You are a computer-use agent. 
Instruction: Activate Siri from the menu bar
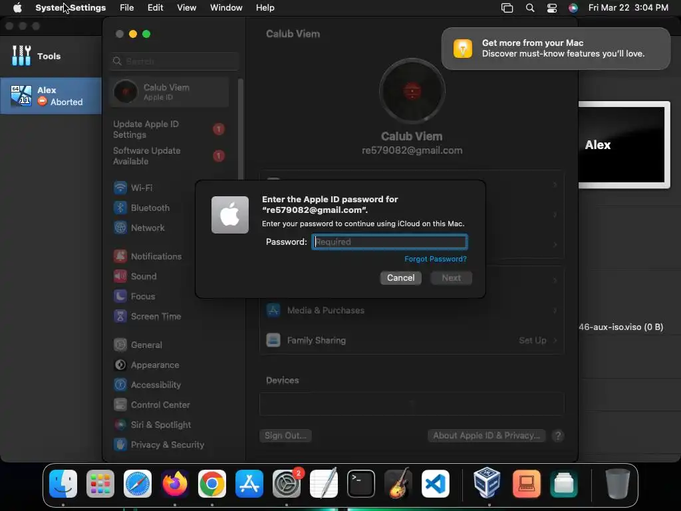point(573,7)
